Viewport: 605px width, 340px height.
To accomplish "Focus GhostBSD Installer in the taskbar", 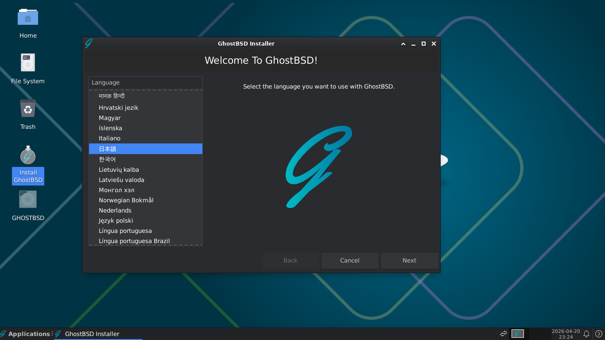I will [x=98, y=334].
